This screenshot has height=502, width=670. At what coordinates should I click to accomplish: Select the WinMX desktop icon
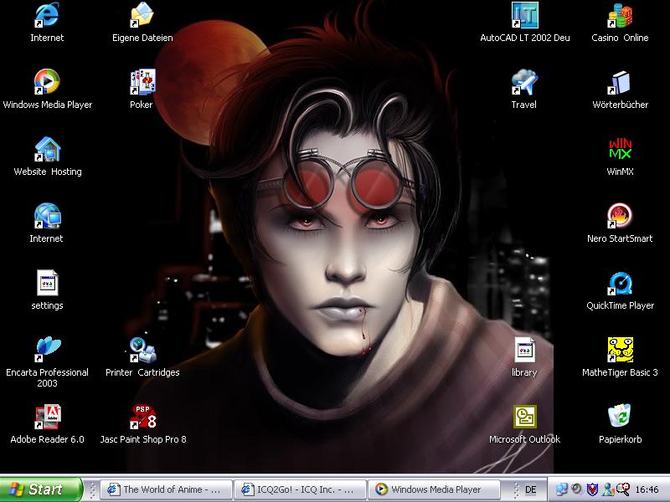[x=620, y=149]
